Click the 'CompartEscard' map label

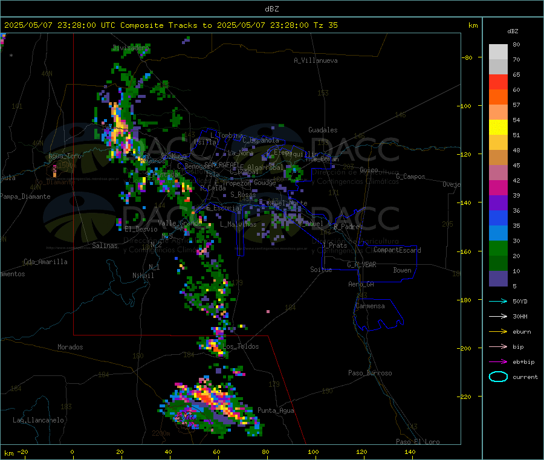(397, 250)
